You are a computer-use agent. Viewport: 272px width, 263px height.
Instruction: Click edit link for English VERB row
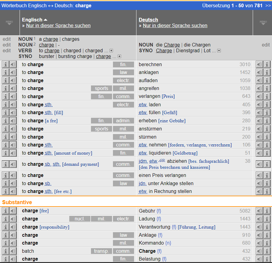(x=7, y=51)
